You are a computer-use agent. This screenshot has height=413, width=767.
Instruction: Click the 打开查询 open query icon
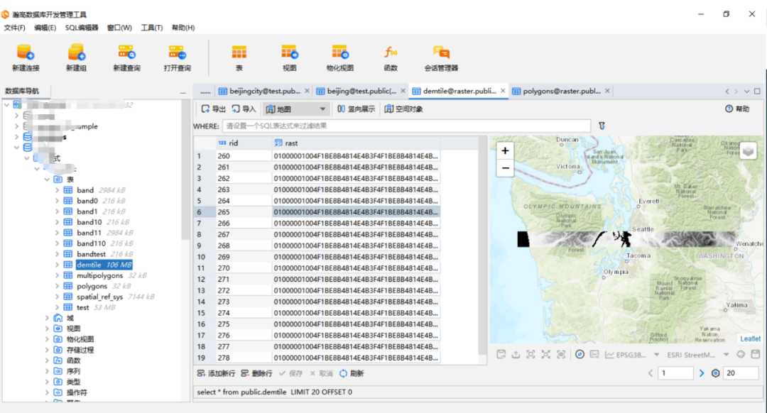pyautogui.click(x=177, y=53)
